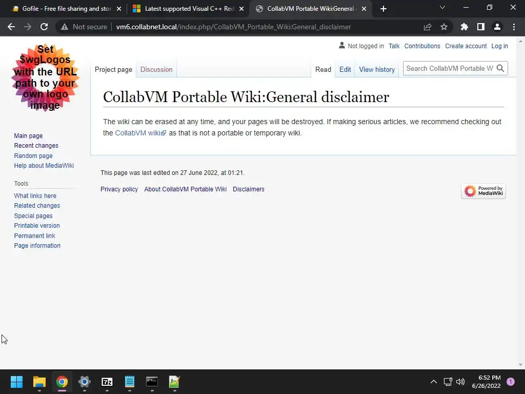Toggle the browser side panel
Screen dimensions: 525x394
tap(481, 27)
